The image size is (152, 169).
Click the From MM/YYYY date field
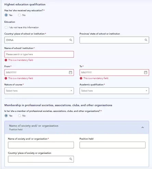pyautogui.click(x=39, y=72)
